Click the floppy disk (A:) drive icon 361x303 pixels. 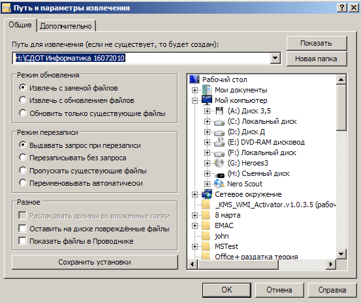coord(219,111)
